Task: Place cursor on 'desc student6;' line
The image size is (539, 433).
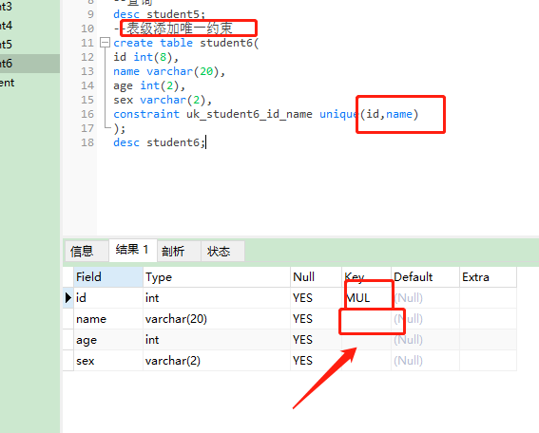Action: coord(159,142)
